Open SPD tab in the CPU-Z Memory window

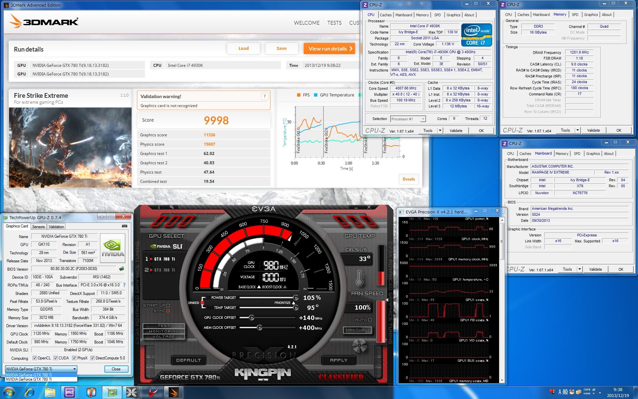575,15
